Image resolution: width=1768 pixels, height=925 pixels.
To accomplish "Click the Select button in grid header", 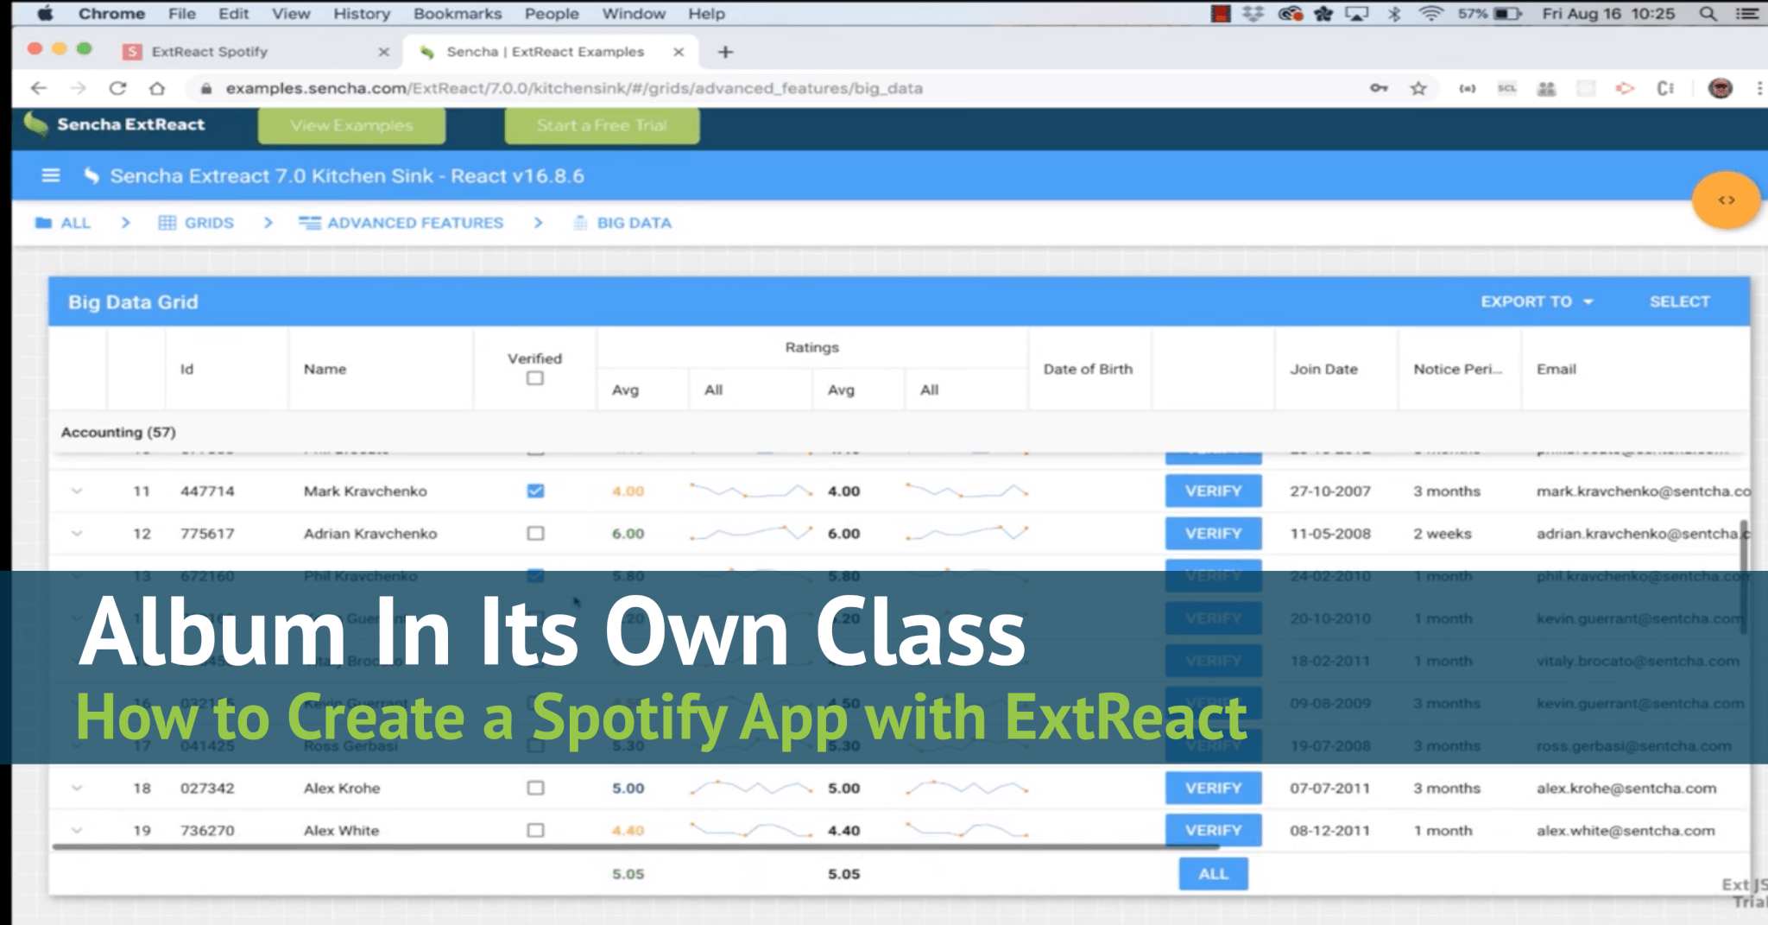I will pos(1679,301).
